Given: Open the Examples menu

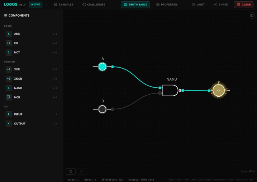Looking at the screenshot, I should click(63, 4).
